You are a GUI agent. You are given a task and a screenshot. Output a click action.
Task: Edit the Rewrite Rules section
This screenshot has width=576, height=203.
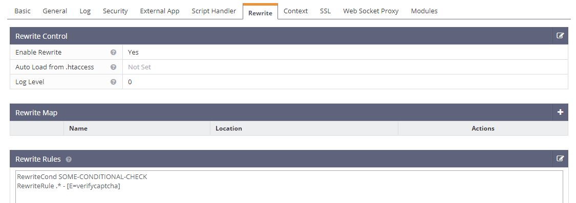(x=560, y=159)
